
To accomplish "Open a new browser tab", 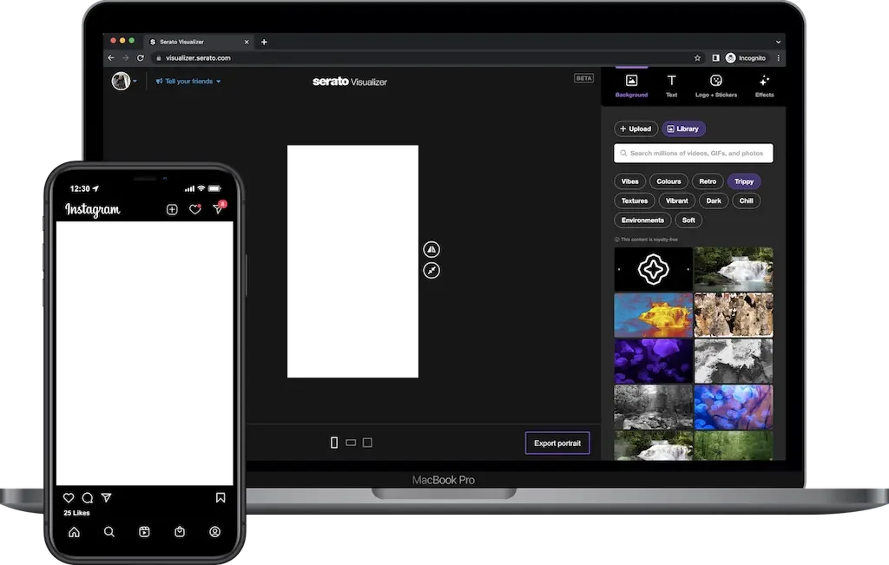I will [x=264, y=42].
